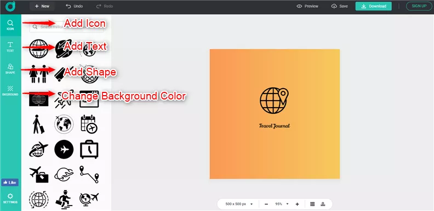This screenshot has width=434, height=211.
Task: Select globe with location pin on canvas
Action: pos(274,101)
